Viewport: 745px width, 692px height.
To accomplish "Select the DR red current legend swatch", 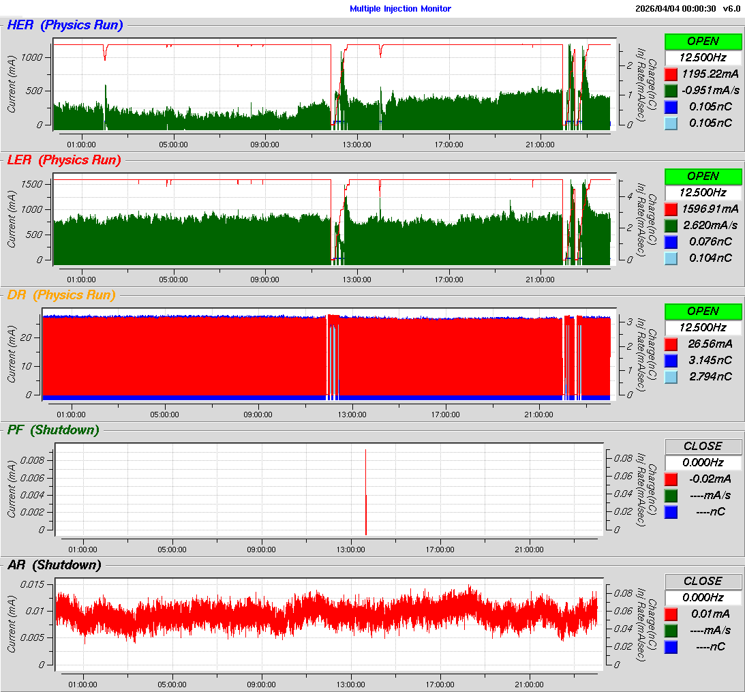I will 671,344.
